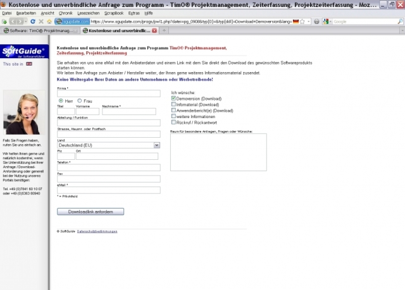Open the Google search engine selector
The height and width of the screenshot is (290, 405).
327,21
